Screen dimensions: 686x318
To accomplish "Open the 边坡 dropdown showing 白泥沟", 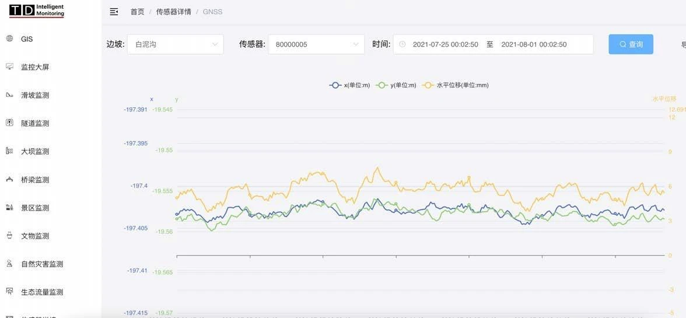I will click(x=176, y=44).
